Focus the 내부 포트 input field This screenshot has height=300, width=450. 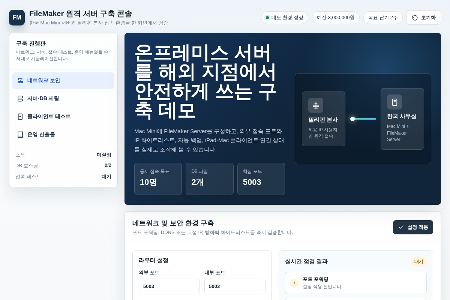[235, 286]
